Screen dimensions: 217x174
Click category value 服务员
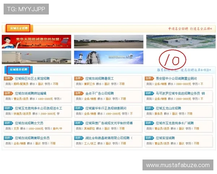(158, 113)
